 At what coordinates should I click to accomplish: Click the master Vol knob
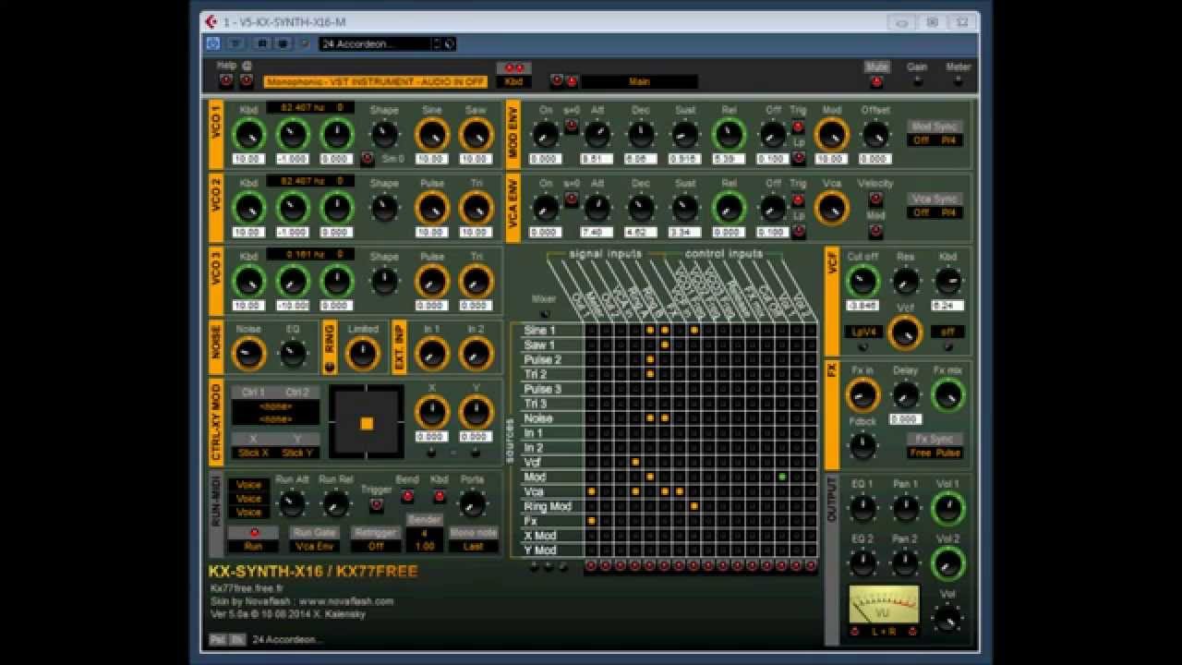coord(948,618)
